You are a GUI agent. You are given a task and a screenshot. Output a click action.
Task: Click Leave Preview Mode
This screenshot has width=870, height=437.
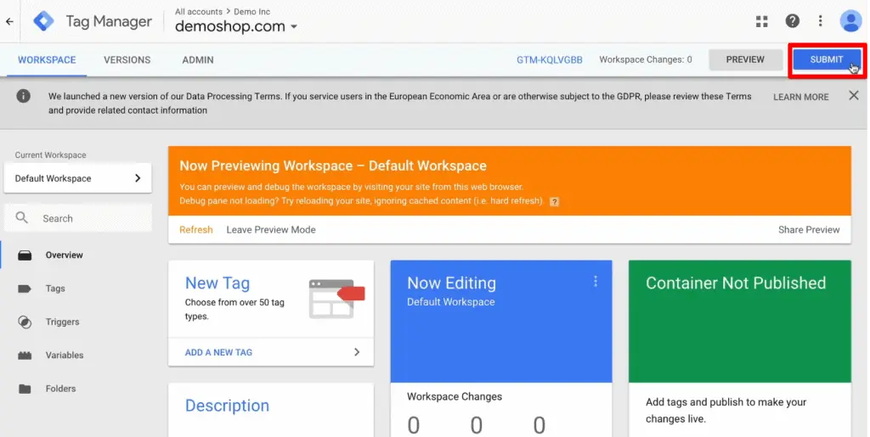(271, 230)
